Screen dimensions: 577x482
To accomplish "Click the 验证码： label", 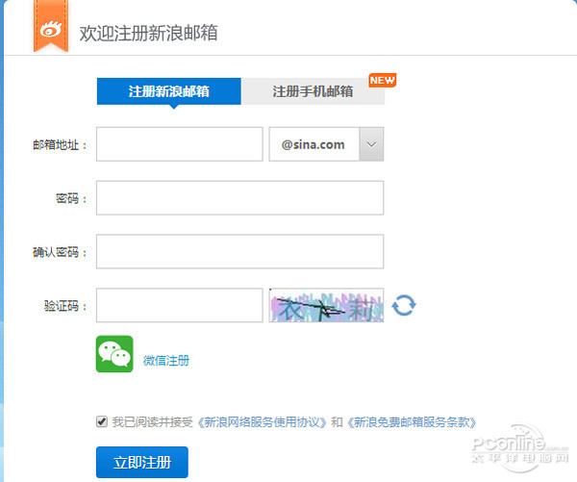I will [x=65, y=306].
